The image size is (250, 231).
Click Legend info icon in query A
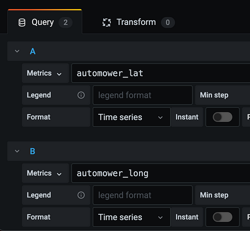tap(81, 95)
